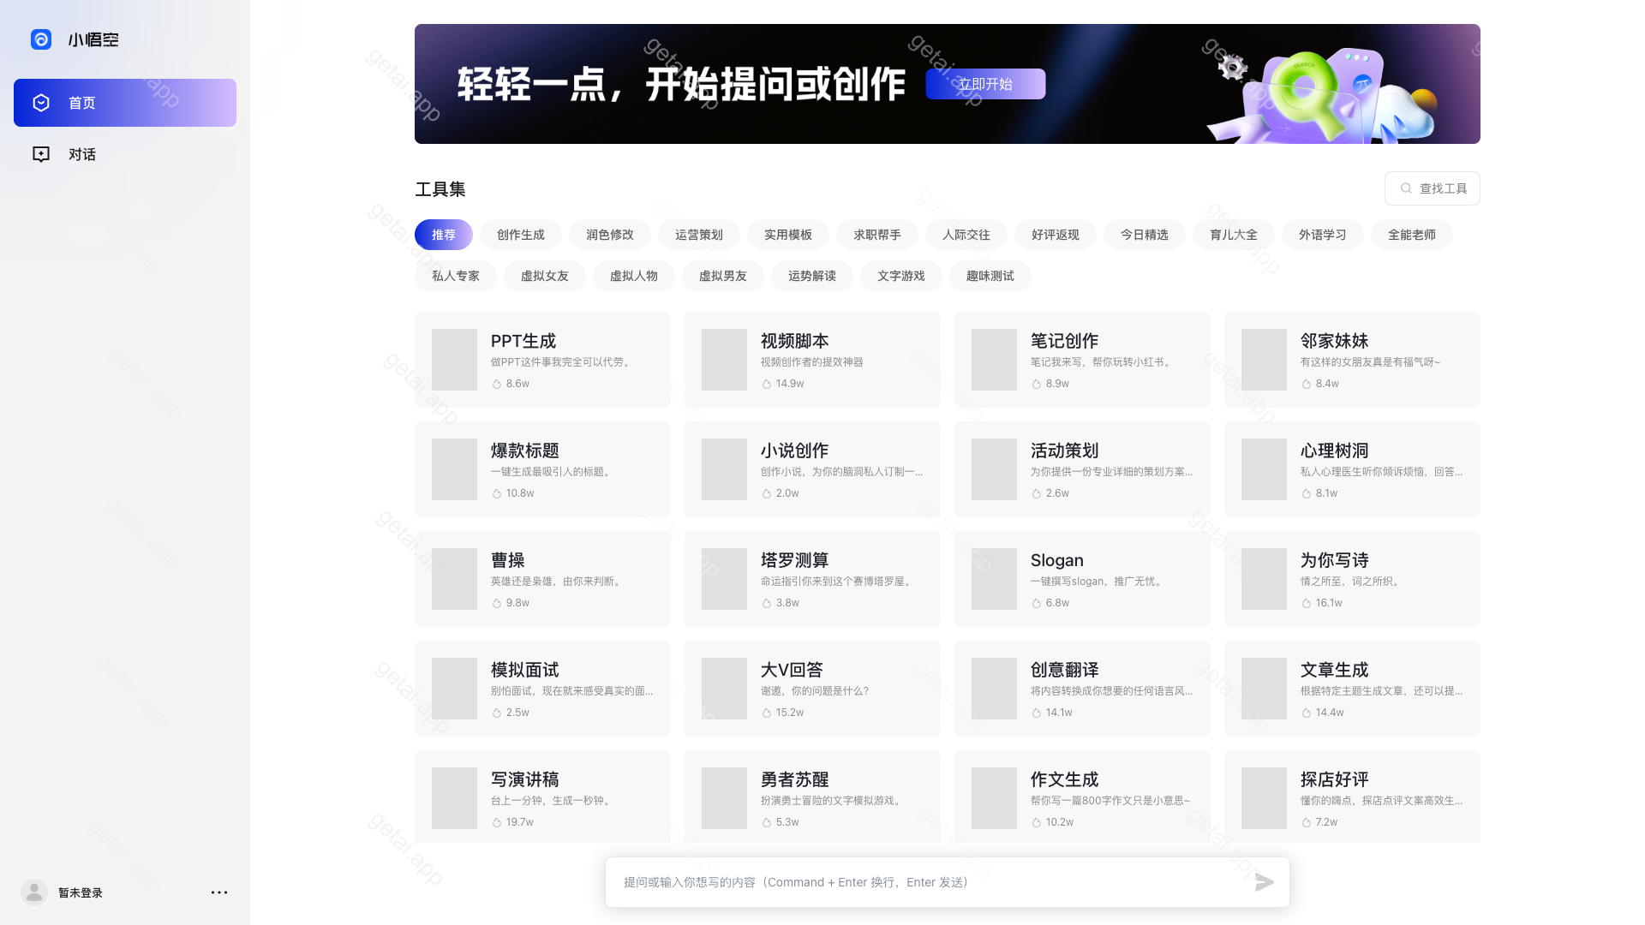Viewport: 1645px width, 925px height.
Task: Open the three-dot more options menu
Action: coord(219,892)
